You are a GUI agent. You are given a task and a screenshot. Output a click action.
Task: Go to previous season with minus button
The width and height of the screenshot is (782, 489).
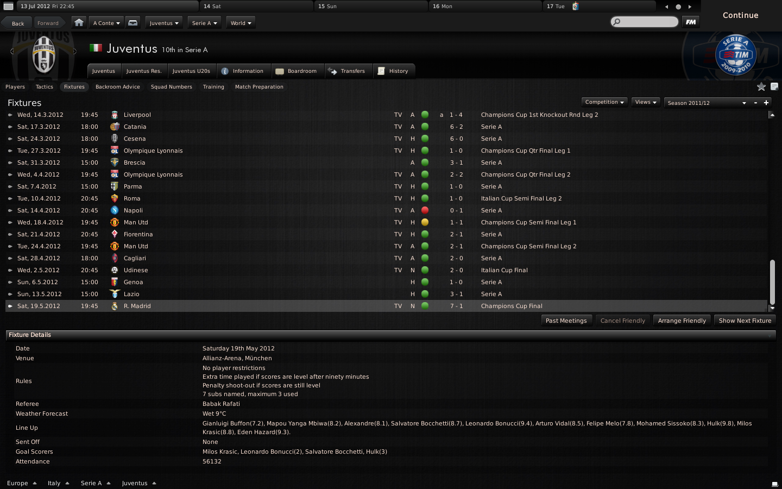point(755,103)
